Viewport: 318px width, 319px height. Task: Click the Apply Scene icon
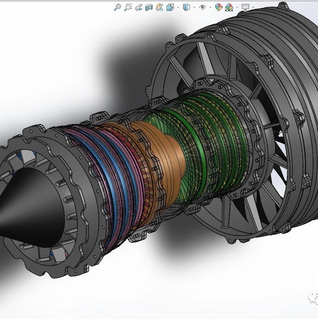(x=229, y=8)
